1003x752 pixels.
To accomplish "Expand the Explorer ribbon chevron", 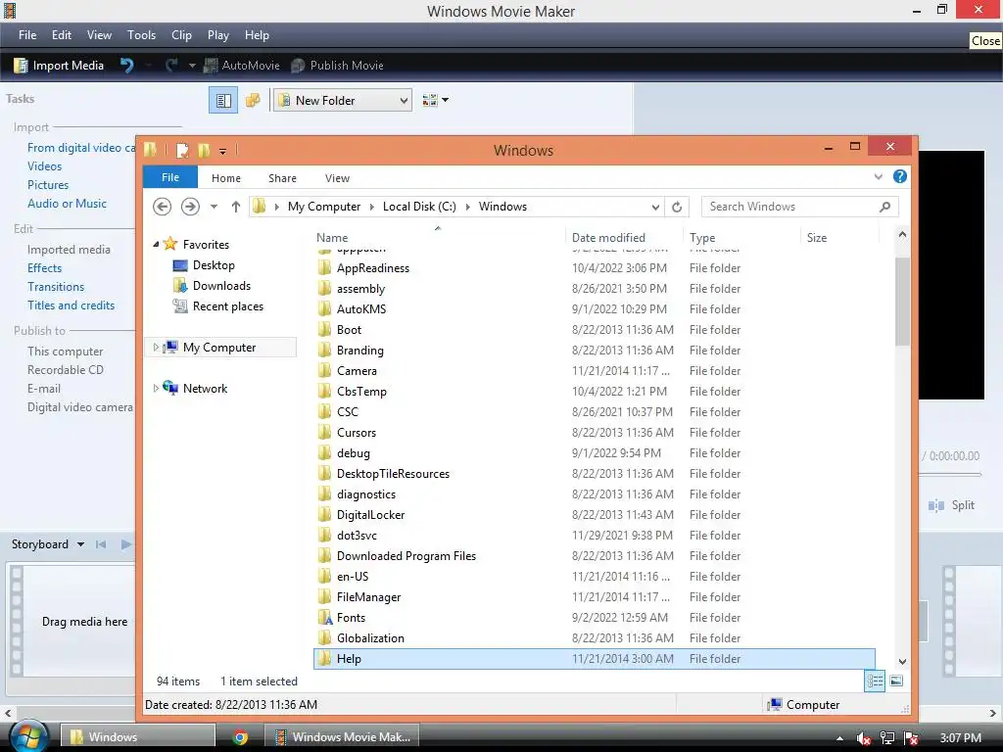I will [879, 176].
